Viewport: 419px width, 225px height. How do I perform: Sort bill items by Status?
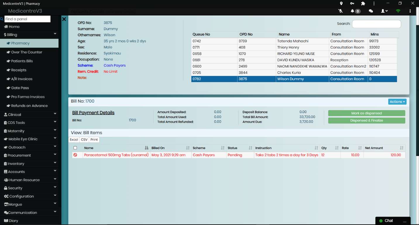pyautogui.click(x=240, y=148)
